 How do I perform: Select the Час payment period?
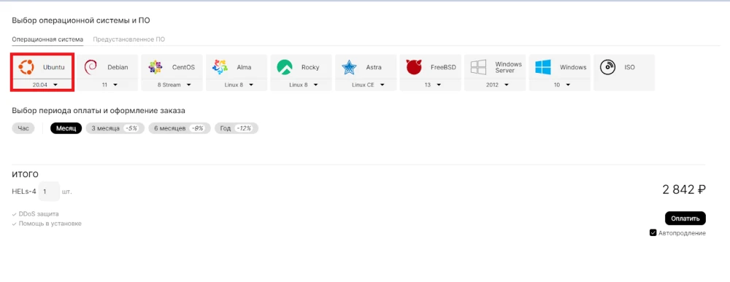click(x=23, y=128)
